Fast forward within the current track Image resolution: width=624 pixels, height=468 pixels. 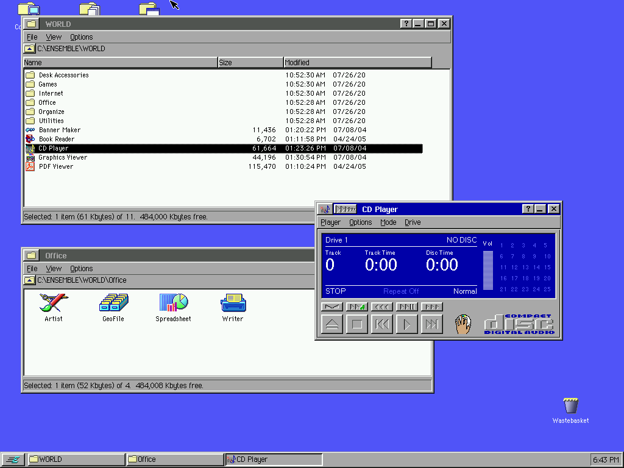[x=431, y=307]
